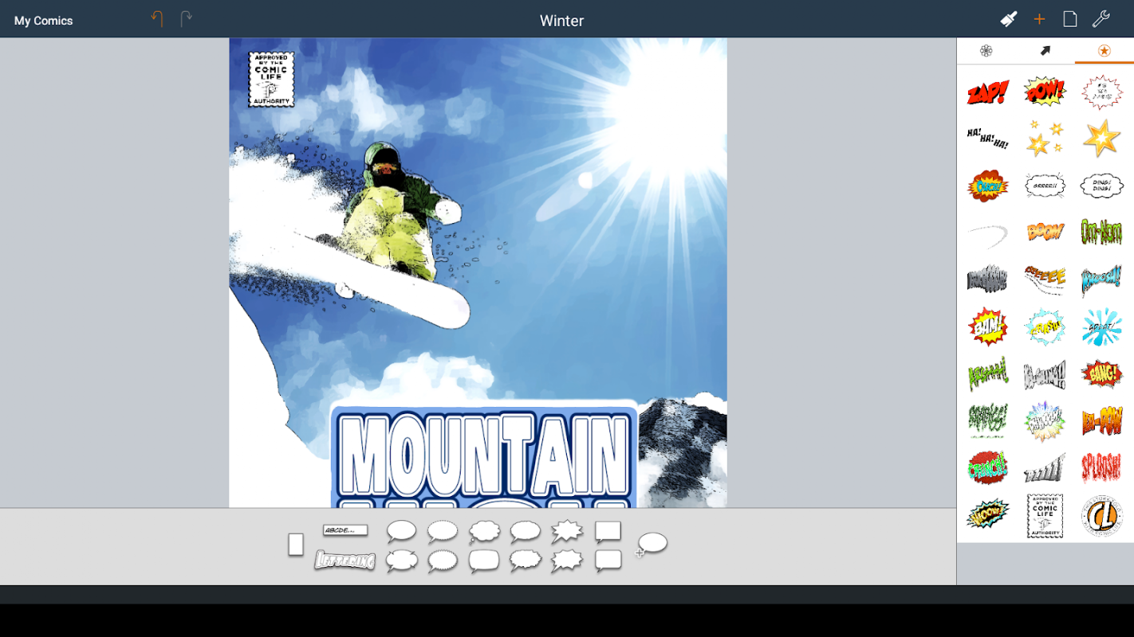This screenshot has width=1134, height=637.
Task: Select the orange star stickers tab
Action: click(1104, 51)
